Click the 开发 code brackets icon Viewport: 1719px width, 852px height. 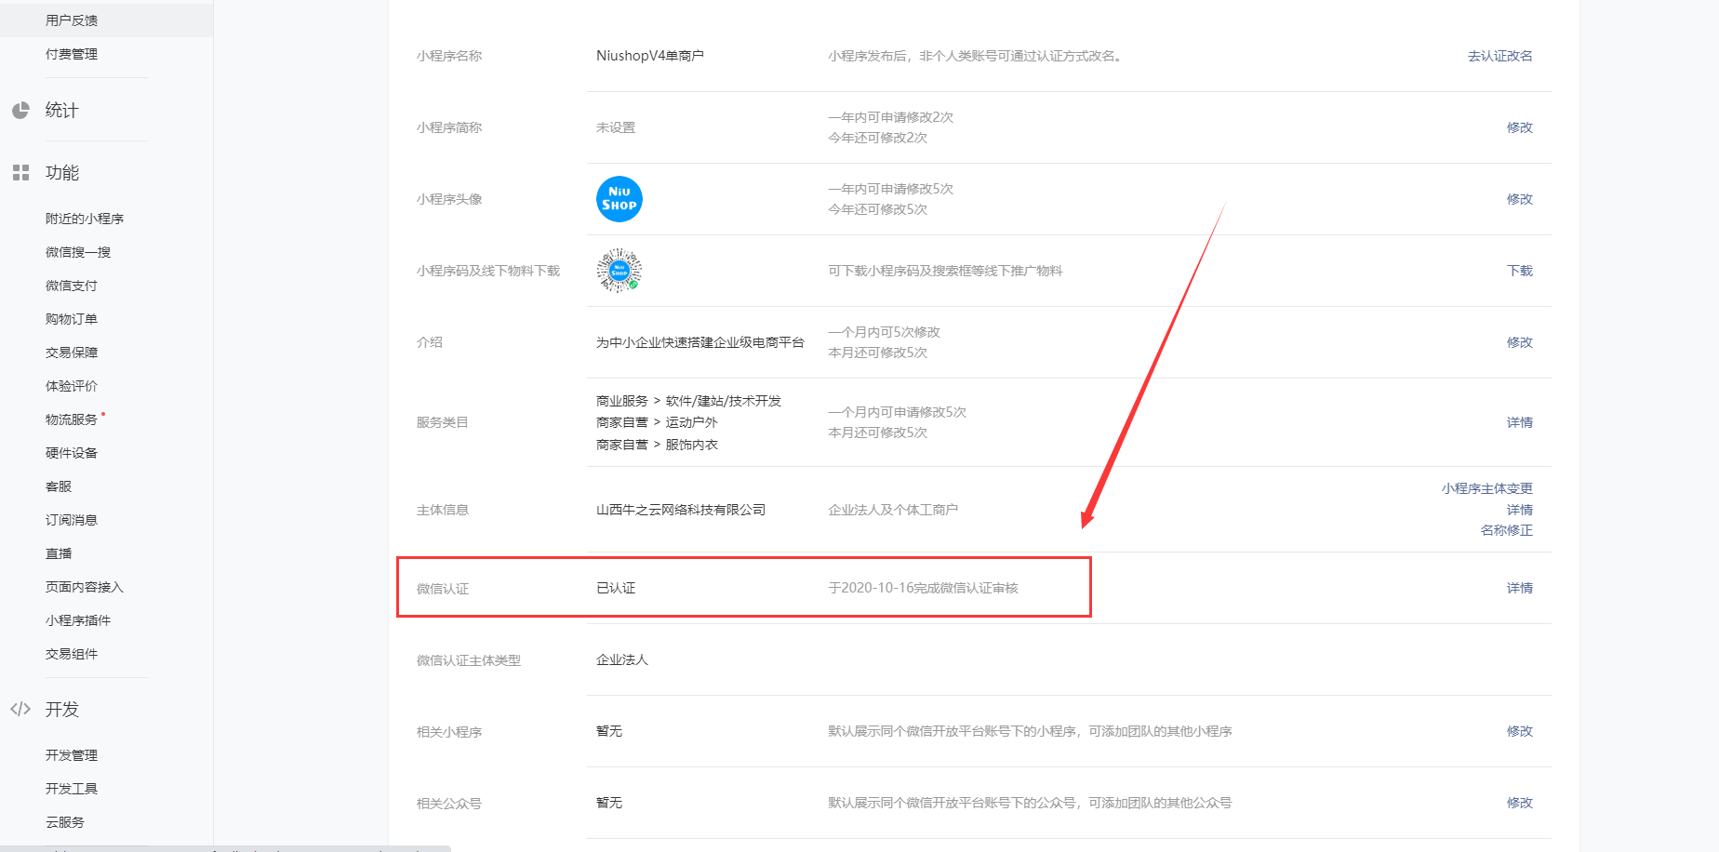(20, 710)
